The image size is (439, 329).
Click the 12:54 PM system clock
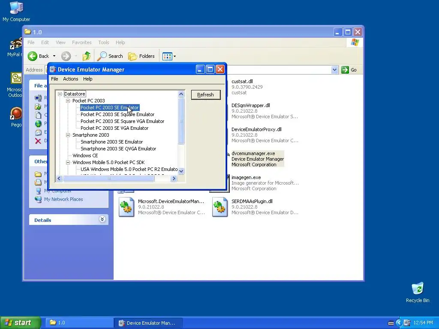(423, 323)
